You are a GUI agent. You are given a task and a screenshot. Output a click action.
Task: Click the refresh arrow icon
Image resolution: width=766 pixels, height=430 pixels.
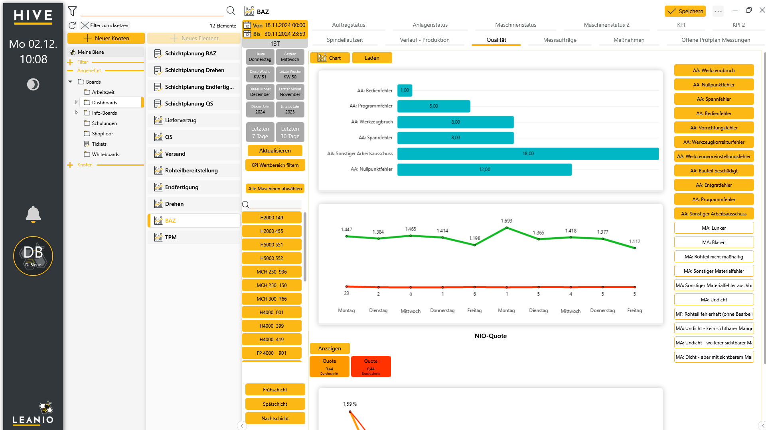(x=72, y=25)
